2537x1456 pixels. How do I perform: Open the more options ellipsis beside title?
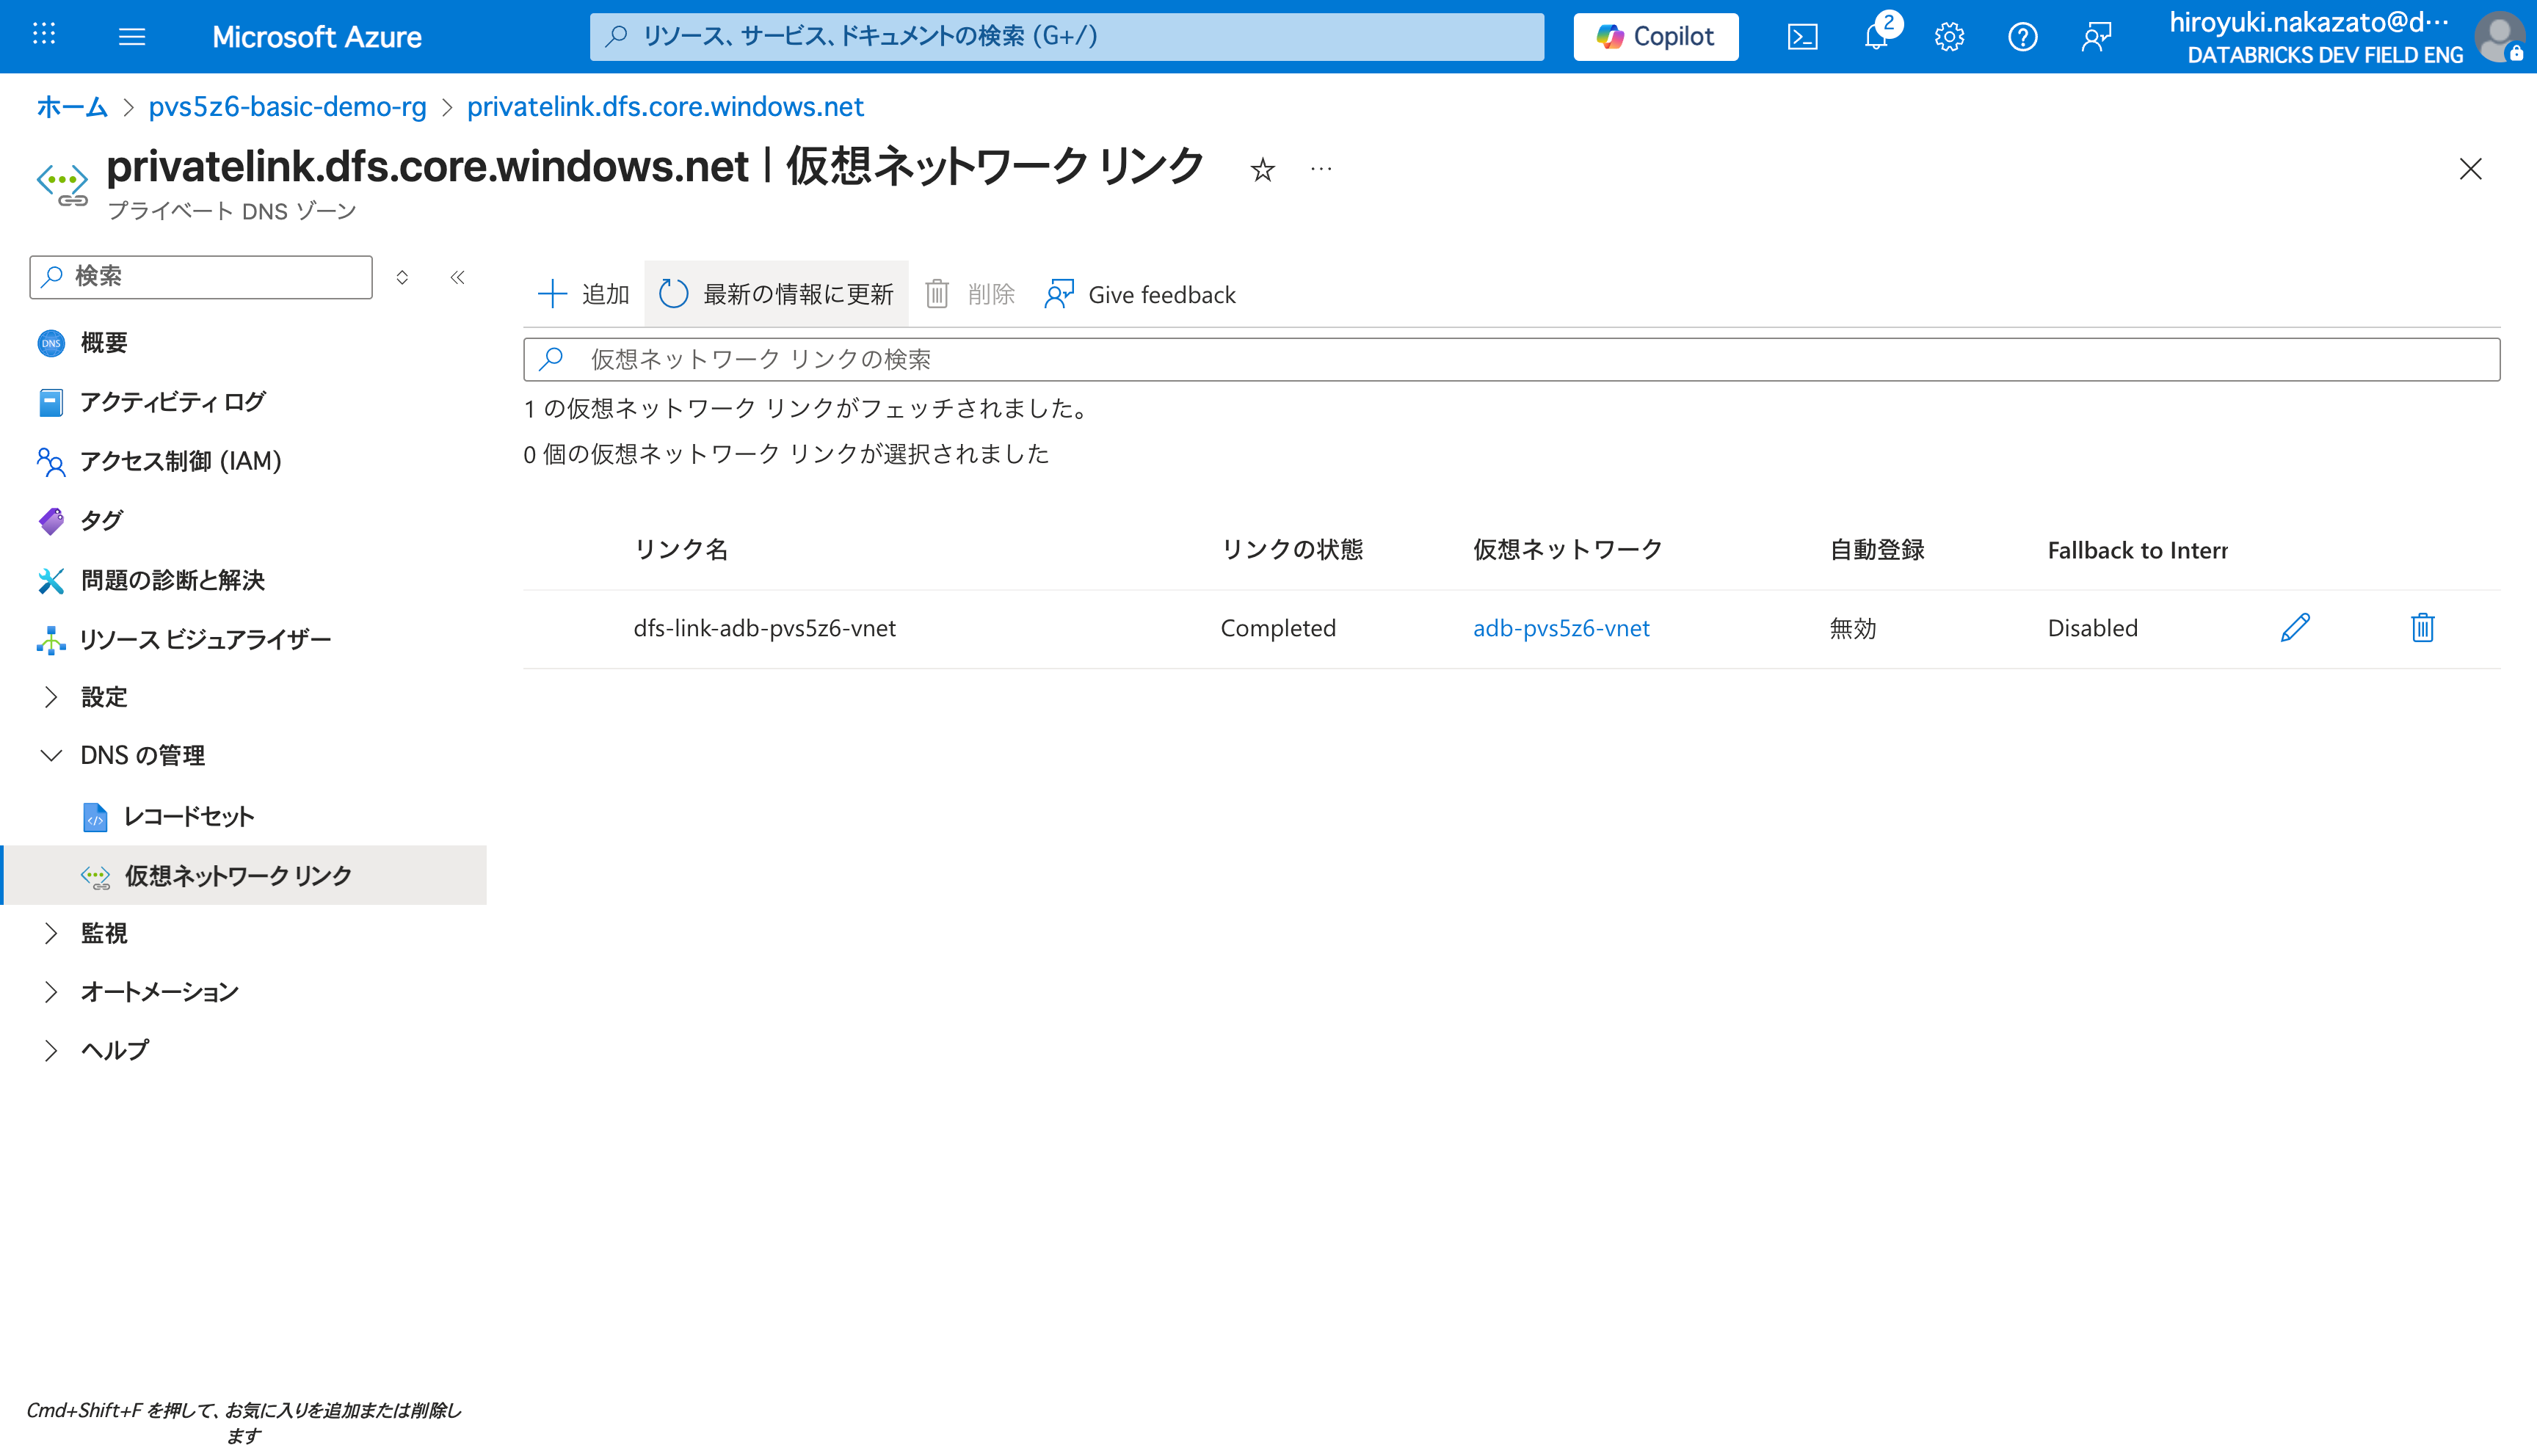pos(1321,169)
